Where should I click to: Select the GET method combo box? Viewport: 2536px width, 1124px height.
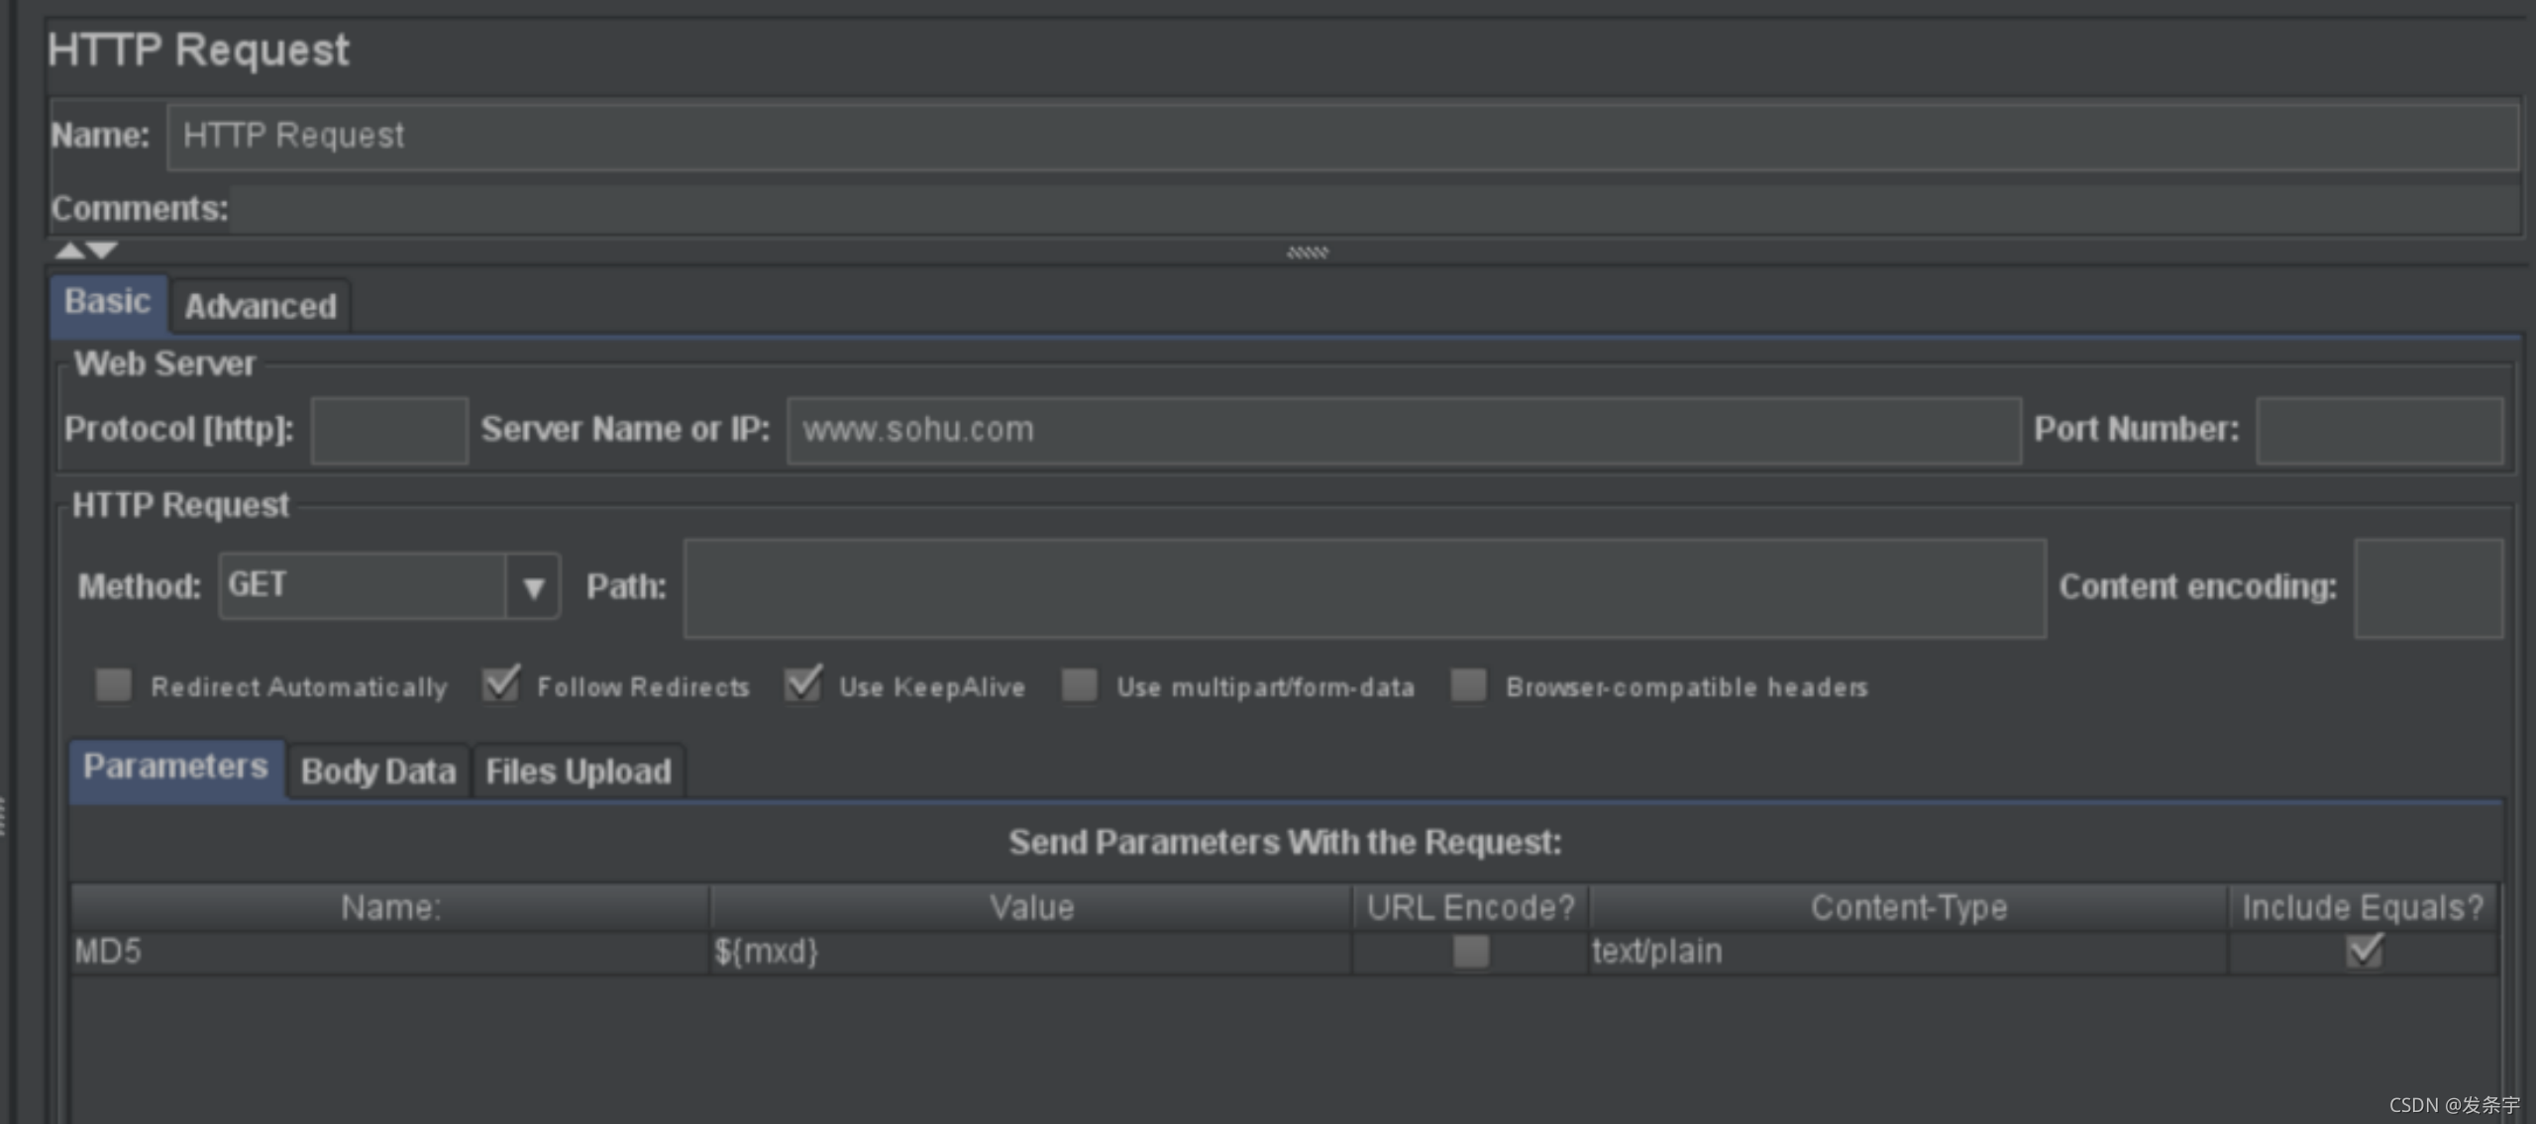coord(362,586)
